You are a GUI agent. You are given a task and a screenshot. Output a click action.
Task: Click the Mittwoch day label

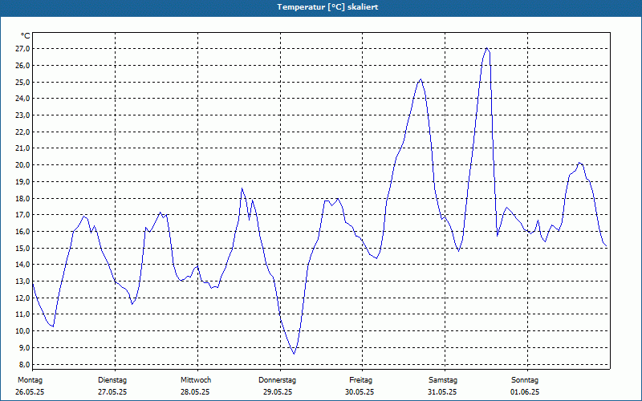pos(196,380)
